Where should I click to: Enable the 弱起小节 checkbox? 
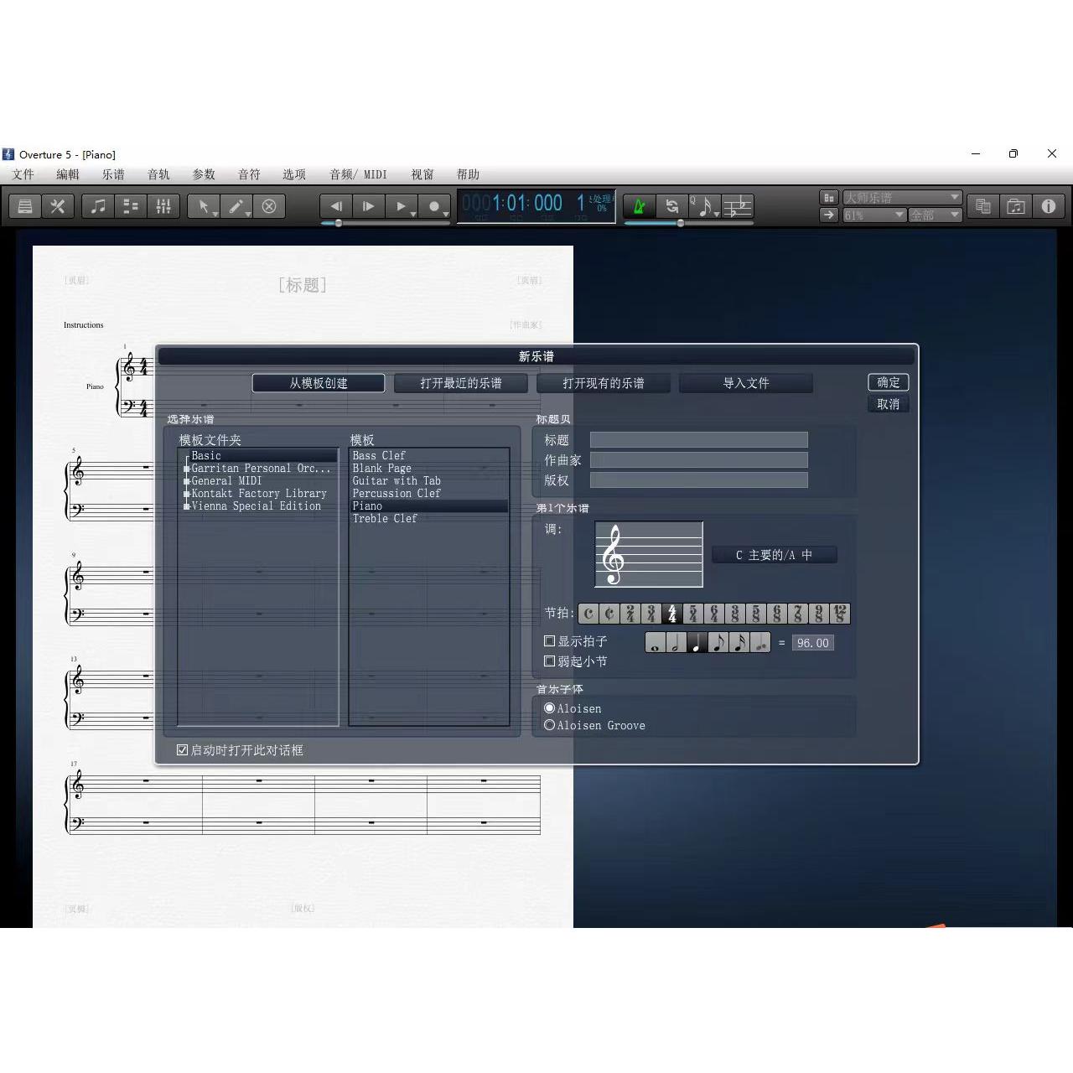click(550, 661)
